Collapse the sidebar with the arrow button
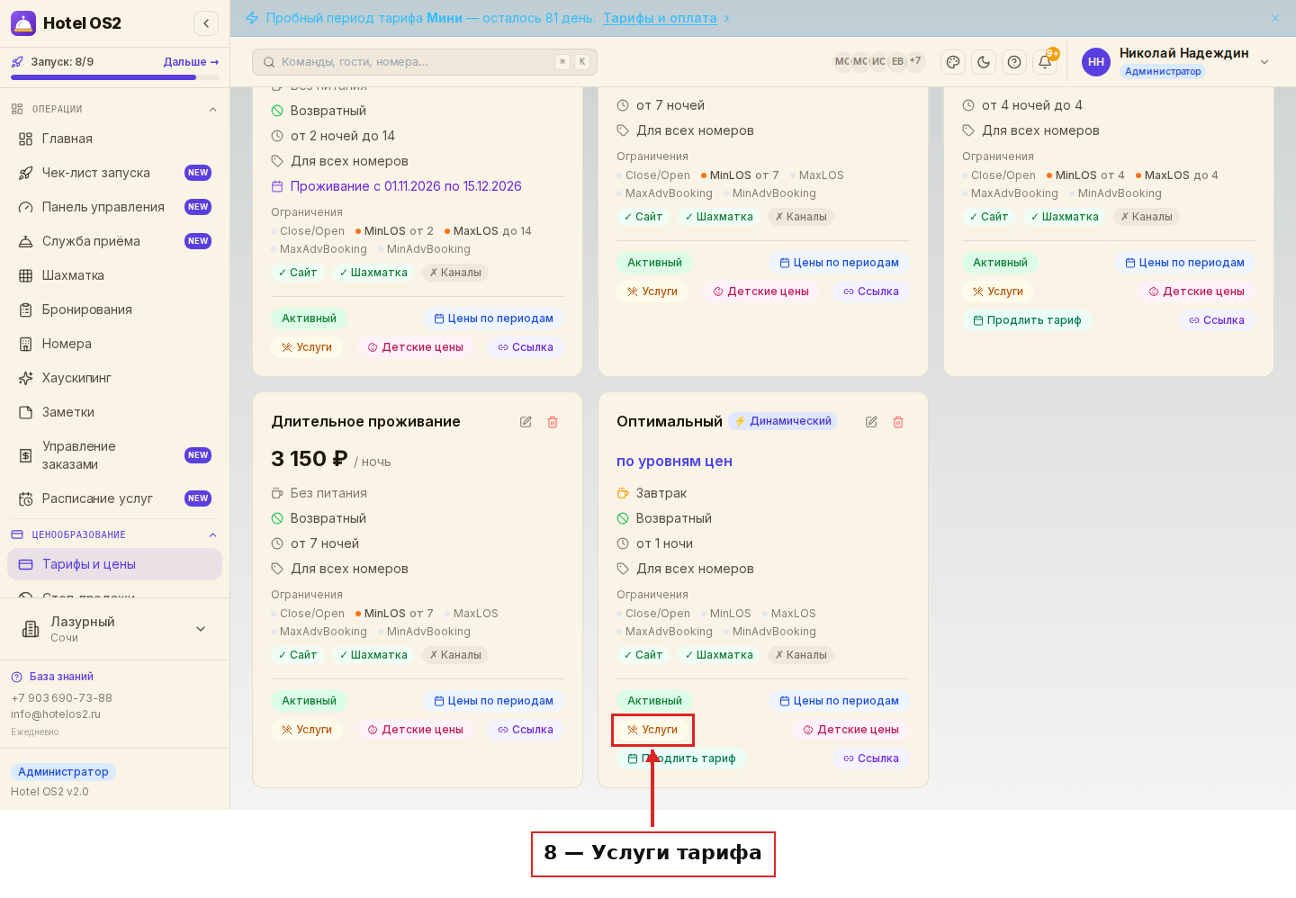 coord(206,23)
